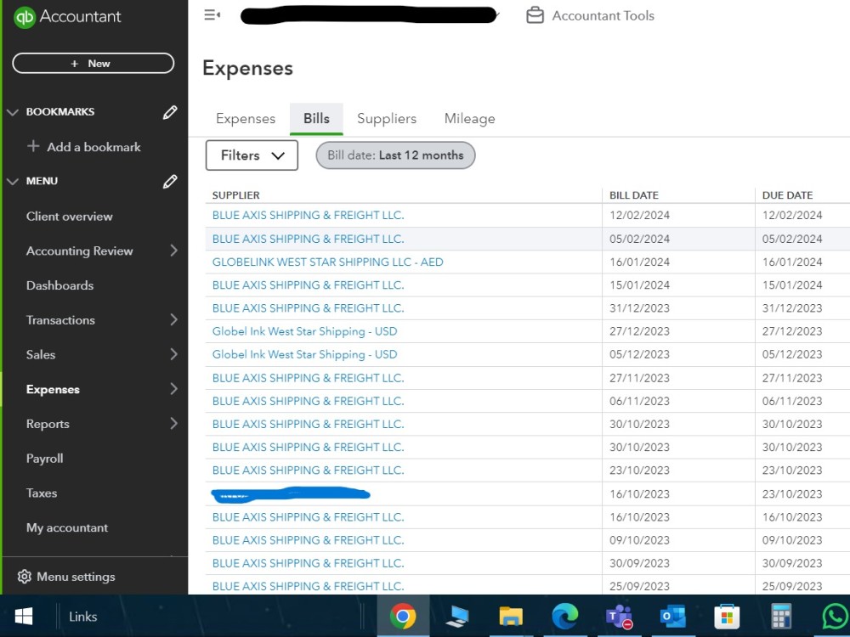
Task: Go to Client overview in the menu
Action: [x=70, y=216]
